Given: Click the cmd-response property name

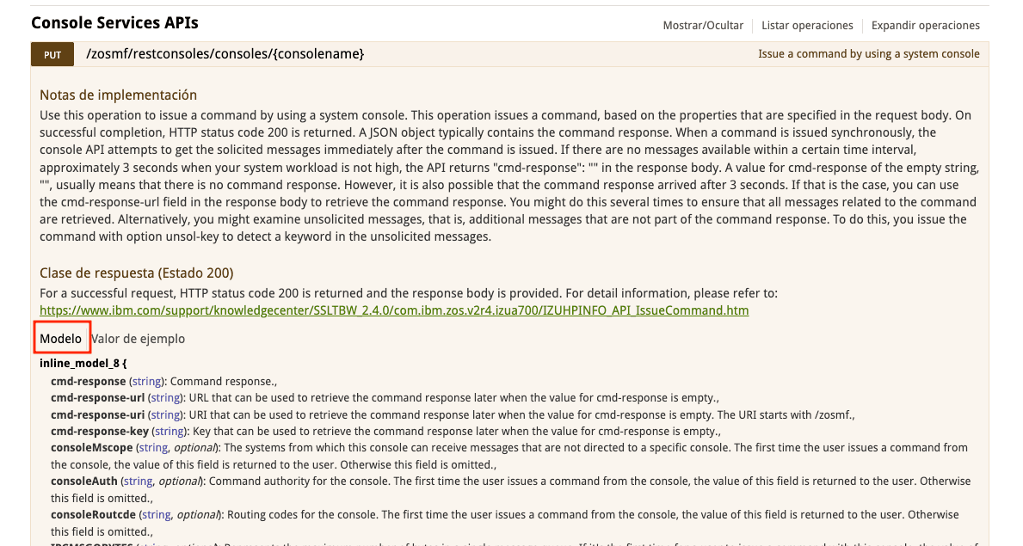Looking at the screenshot, I should coord(88,381).
